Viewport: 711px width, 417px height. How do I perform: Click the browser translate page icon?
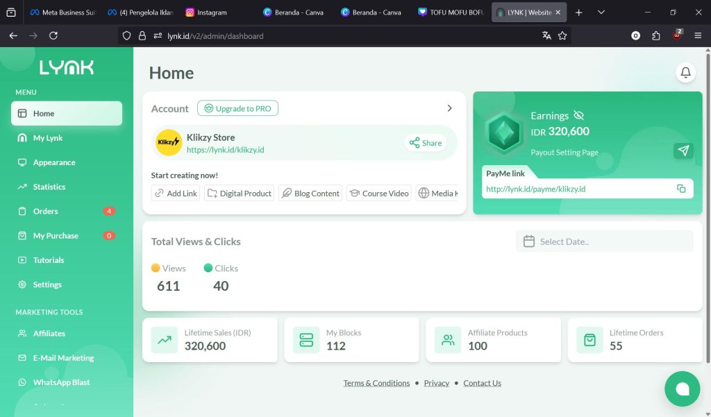(546, 35)
